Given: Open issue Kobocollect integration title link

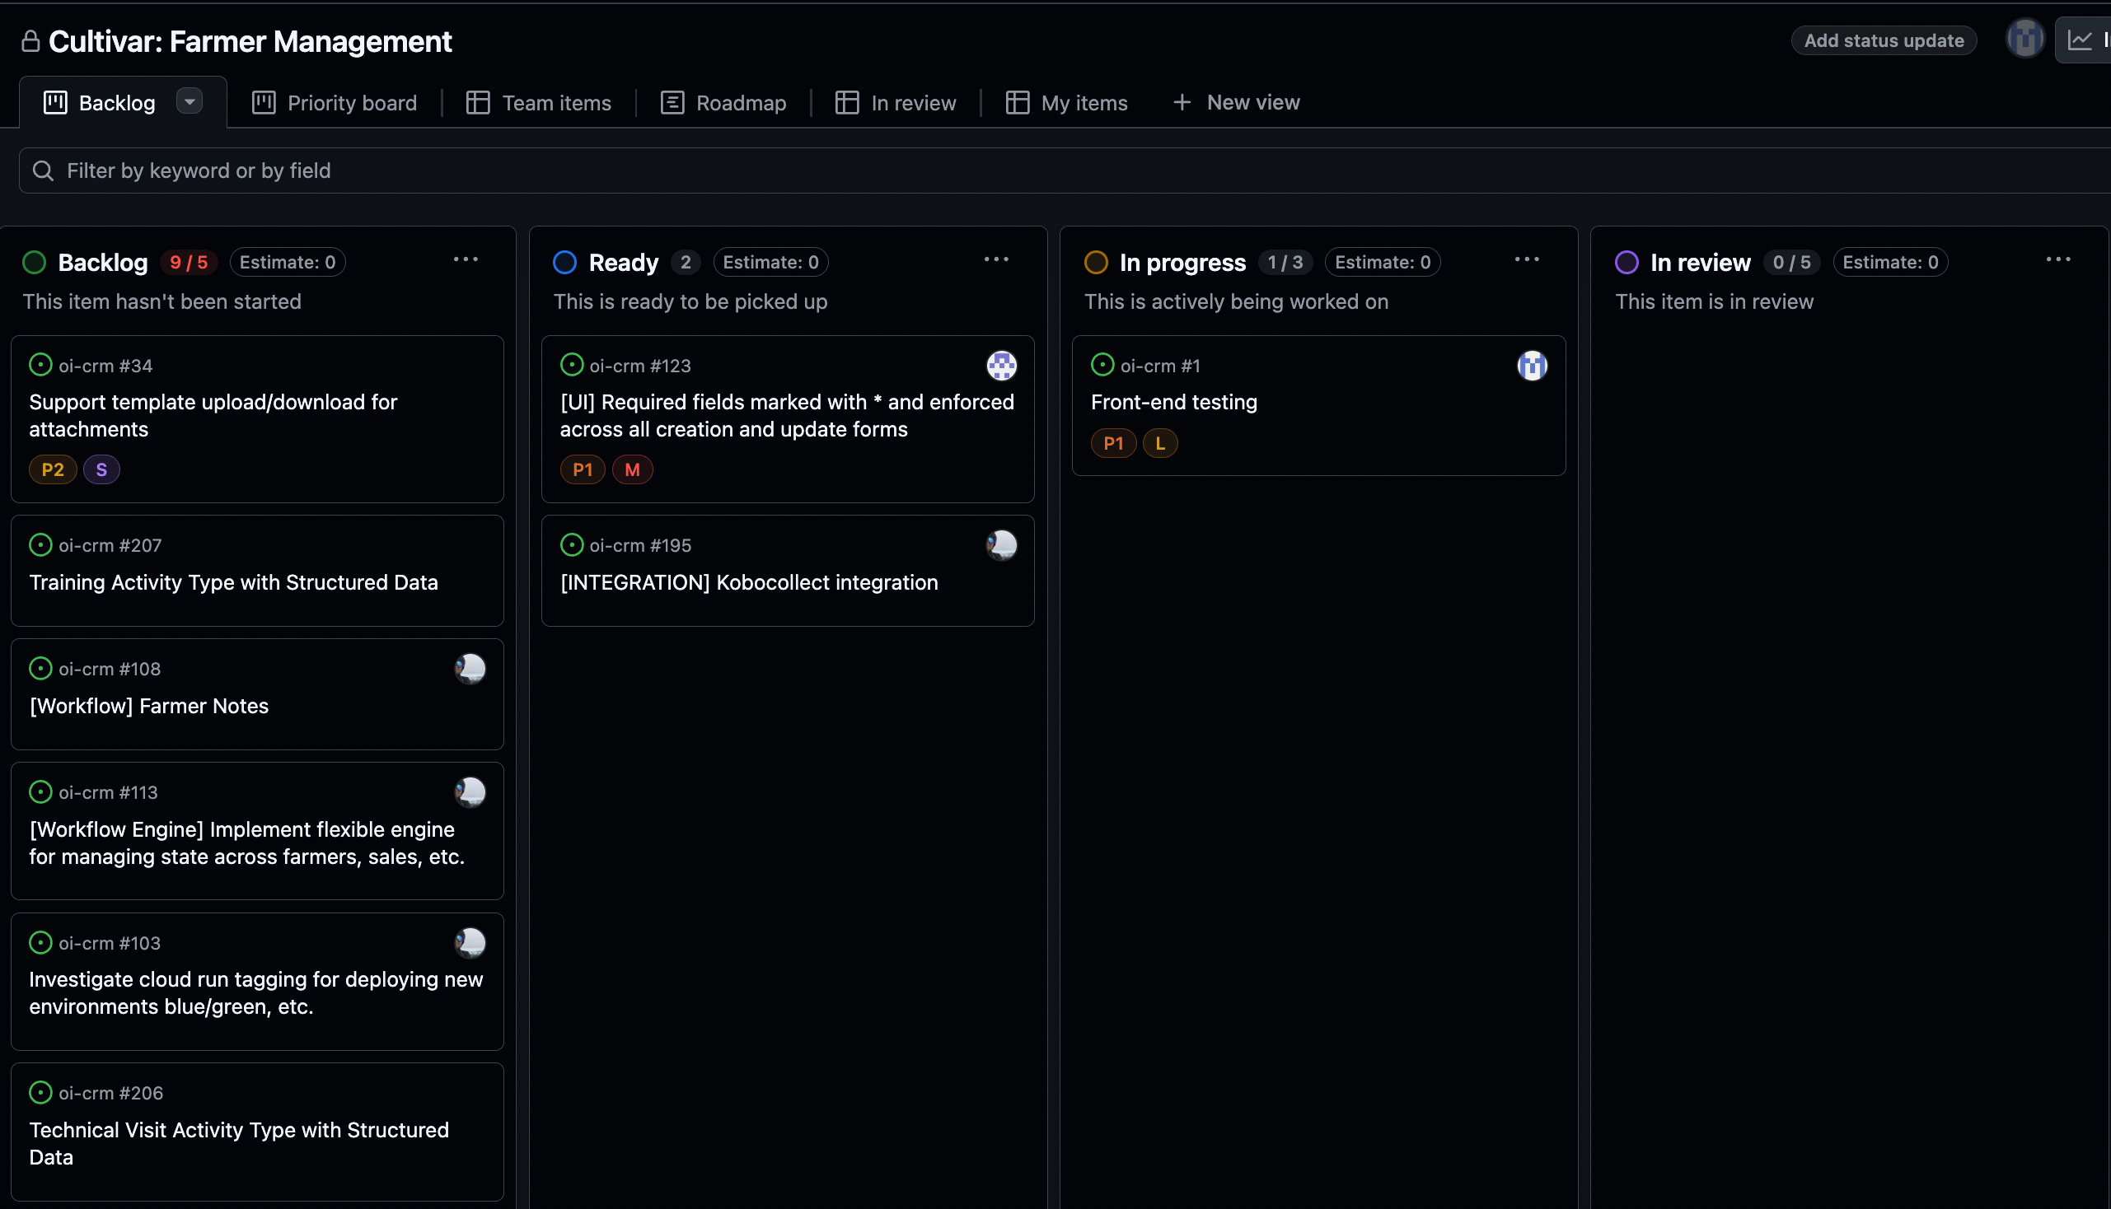Looking at the screenshot, I should coord(748,583).
